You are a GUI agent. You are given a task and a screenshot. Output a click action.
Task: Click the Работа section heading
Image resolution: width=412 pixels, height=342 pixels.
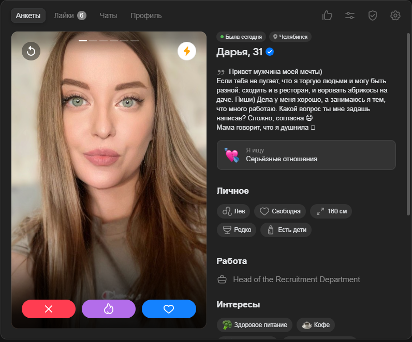(232, 261)
